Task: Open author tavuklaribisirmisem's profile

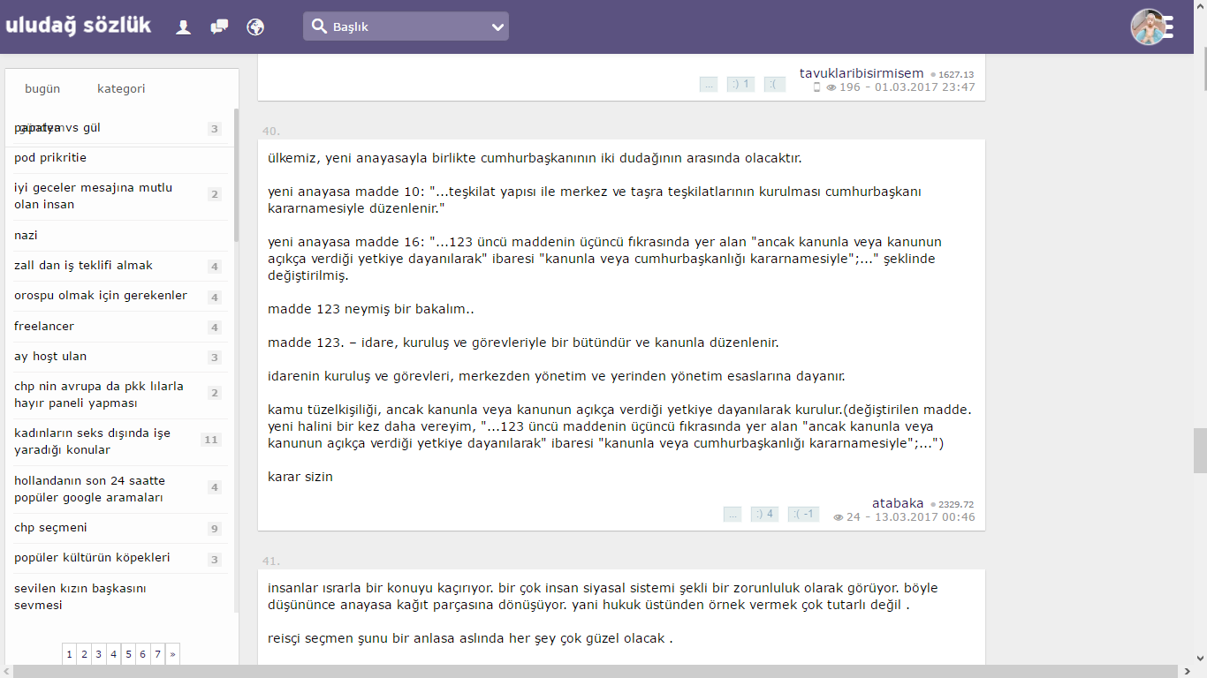Action: pyautogui.click(x=862, y=73)
